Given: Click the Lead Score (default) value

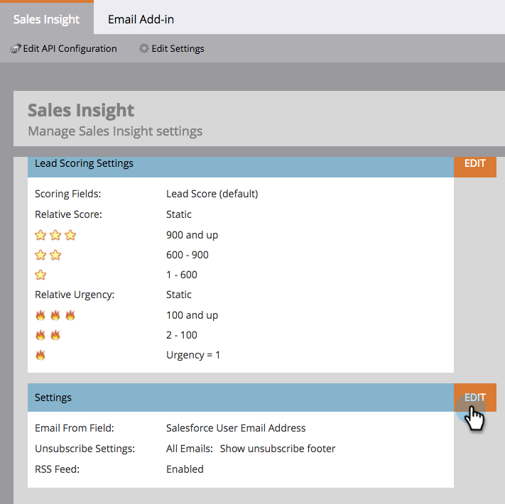Looking at the screenshot, I should tap(212, 194).
